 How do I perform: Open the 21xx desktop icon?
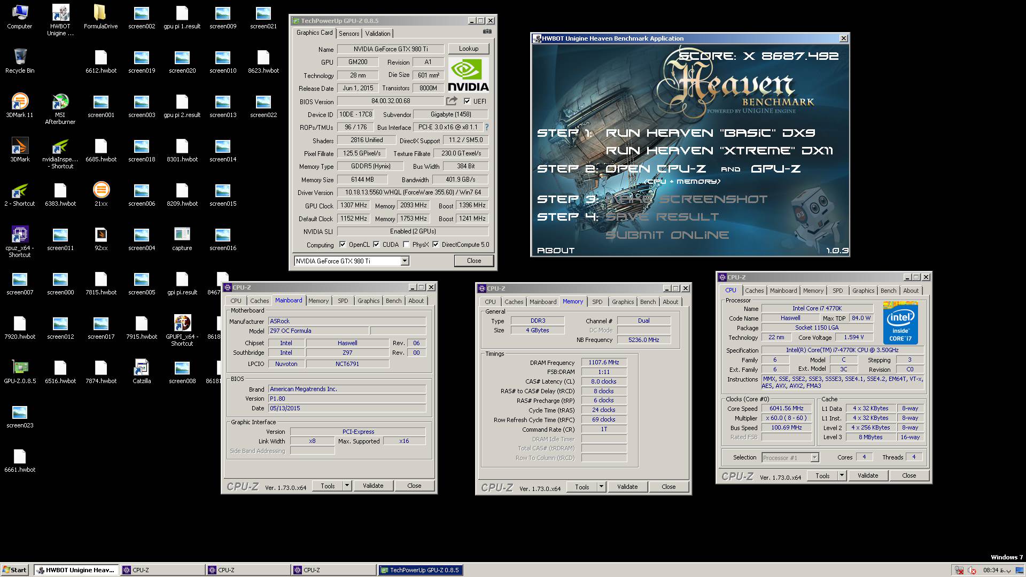click(101, 194)
